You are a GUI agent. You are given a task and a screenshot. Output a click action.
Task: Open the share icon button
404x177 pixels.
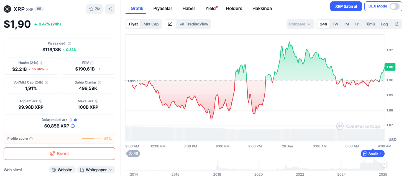[x=110, y=9]
